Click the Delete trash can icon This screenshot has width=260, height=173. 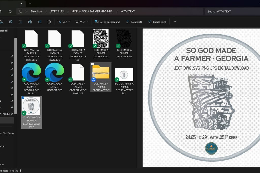point(49,22)
